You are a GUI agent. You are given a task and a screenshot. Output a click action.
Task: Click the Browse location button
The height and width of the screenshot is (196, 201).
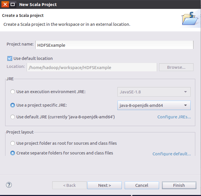click(176, 67)
